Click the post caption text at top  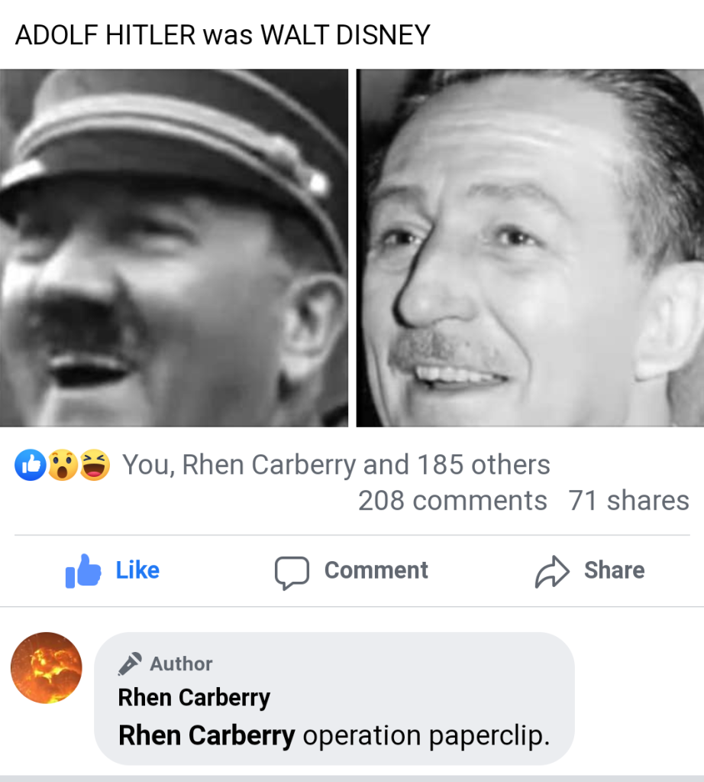click(223, 35)
